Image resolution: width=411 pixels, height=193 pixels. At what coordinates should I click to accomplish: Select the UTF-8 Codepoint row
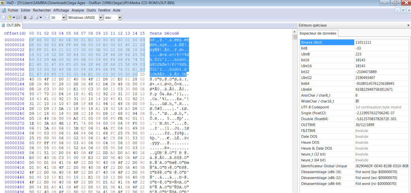tap(355, 107)
